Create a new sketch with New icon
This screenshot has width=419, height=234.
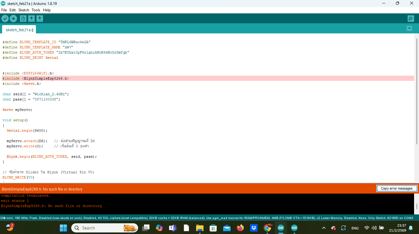coord(23,19)
